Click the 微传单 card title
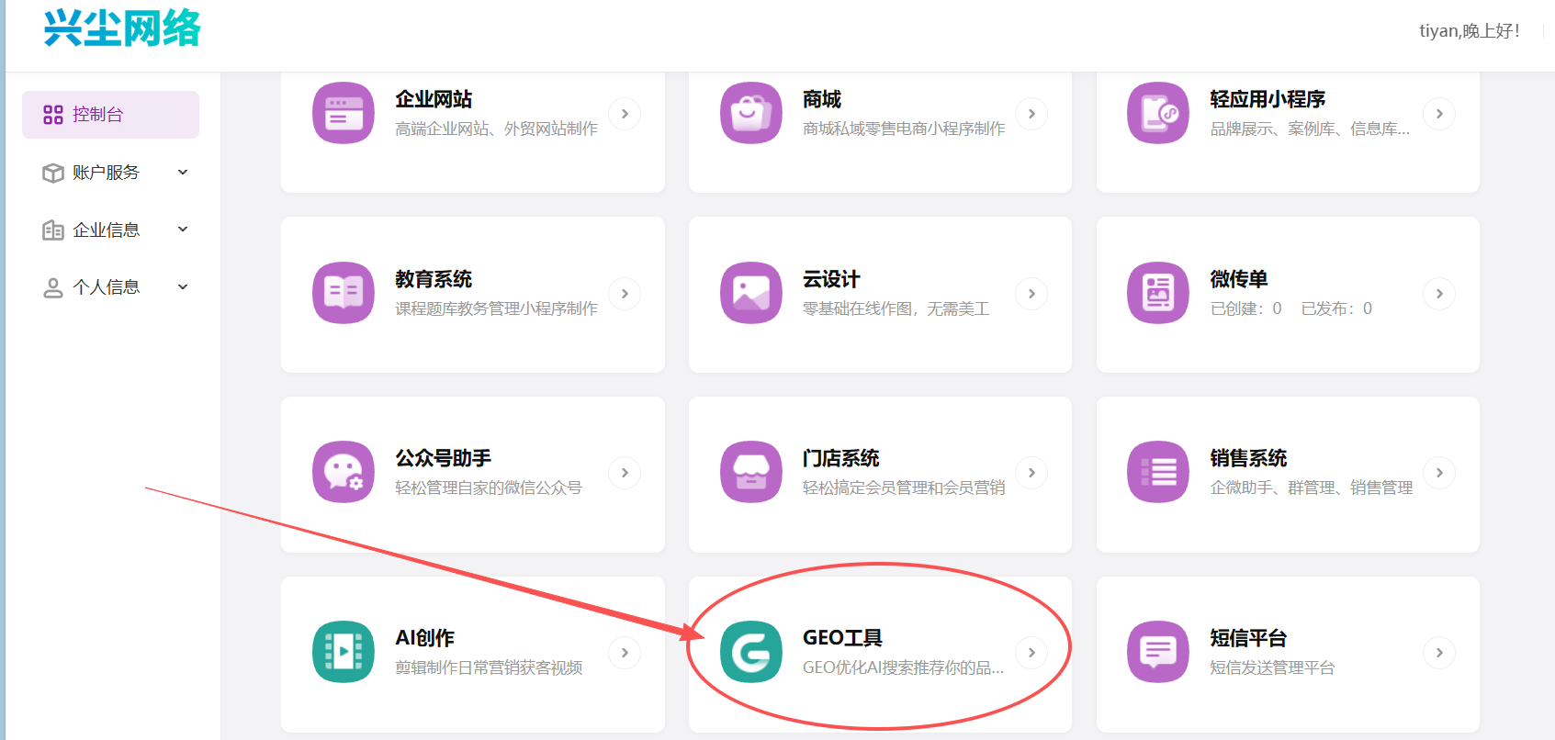This screenshot has height=740, width=1555. tap(1239, 279)
